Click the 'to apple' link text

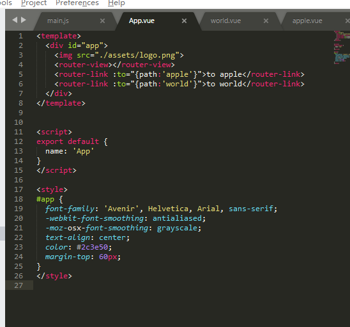coord(224,74)
